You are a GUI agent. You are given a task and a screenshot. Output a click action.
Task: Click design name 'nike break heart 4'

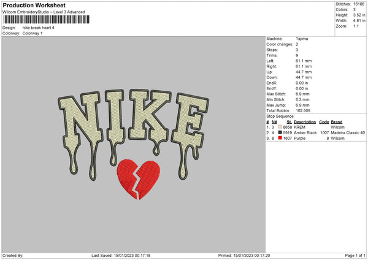(38, 28)
